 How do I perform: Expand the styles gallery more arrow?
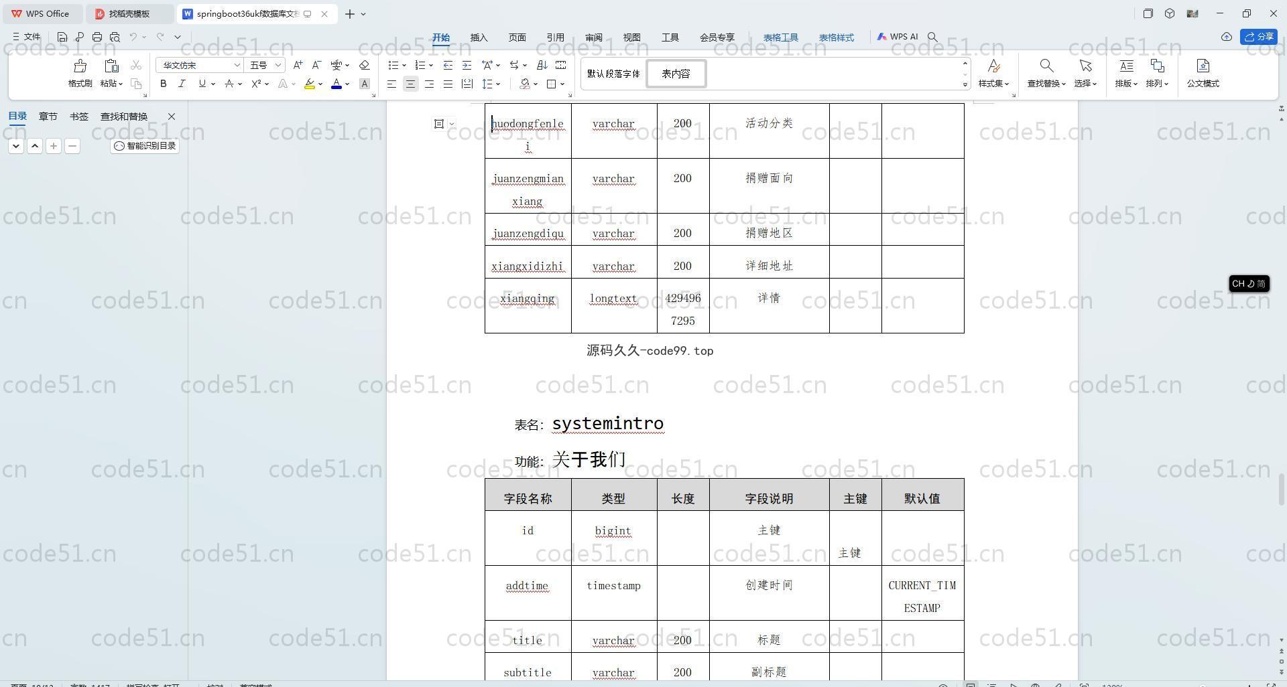pyautogui.click(x=965, y=84)
